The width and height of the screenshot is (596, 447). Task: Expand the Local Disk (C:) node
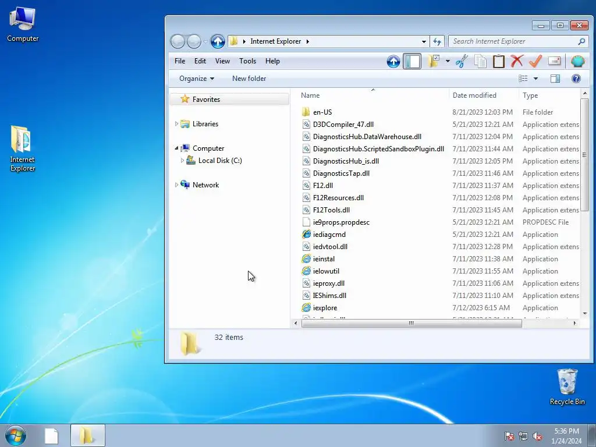pyautogui.click(x=182, y=161)
